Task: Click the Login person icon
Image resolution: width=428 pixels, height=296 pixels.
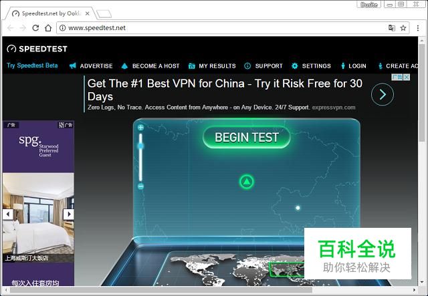Action: pos(343,65)
